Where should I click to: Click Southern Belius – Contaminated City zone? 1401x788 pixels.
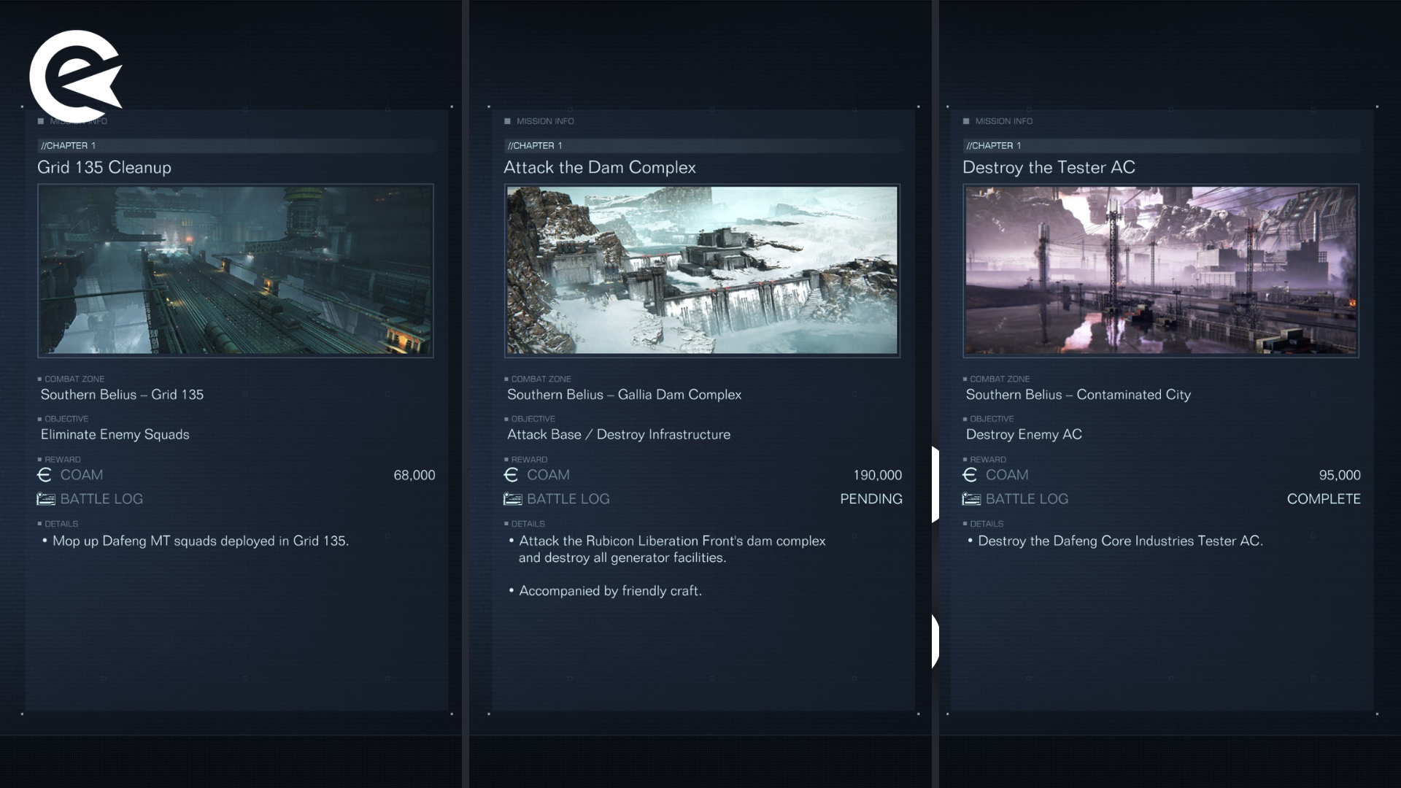pos(1078,395)
